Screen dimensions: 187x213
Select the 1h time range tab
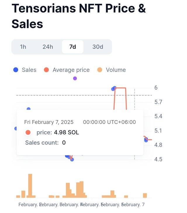pos(23,47)
